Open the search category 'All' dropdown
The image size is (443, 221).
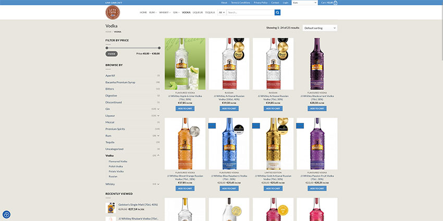coord(221,12)
